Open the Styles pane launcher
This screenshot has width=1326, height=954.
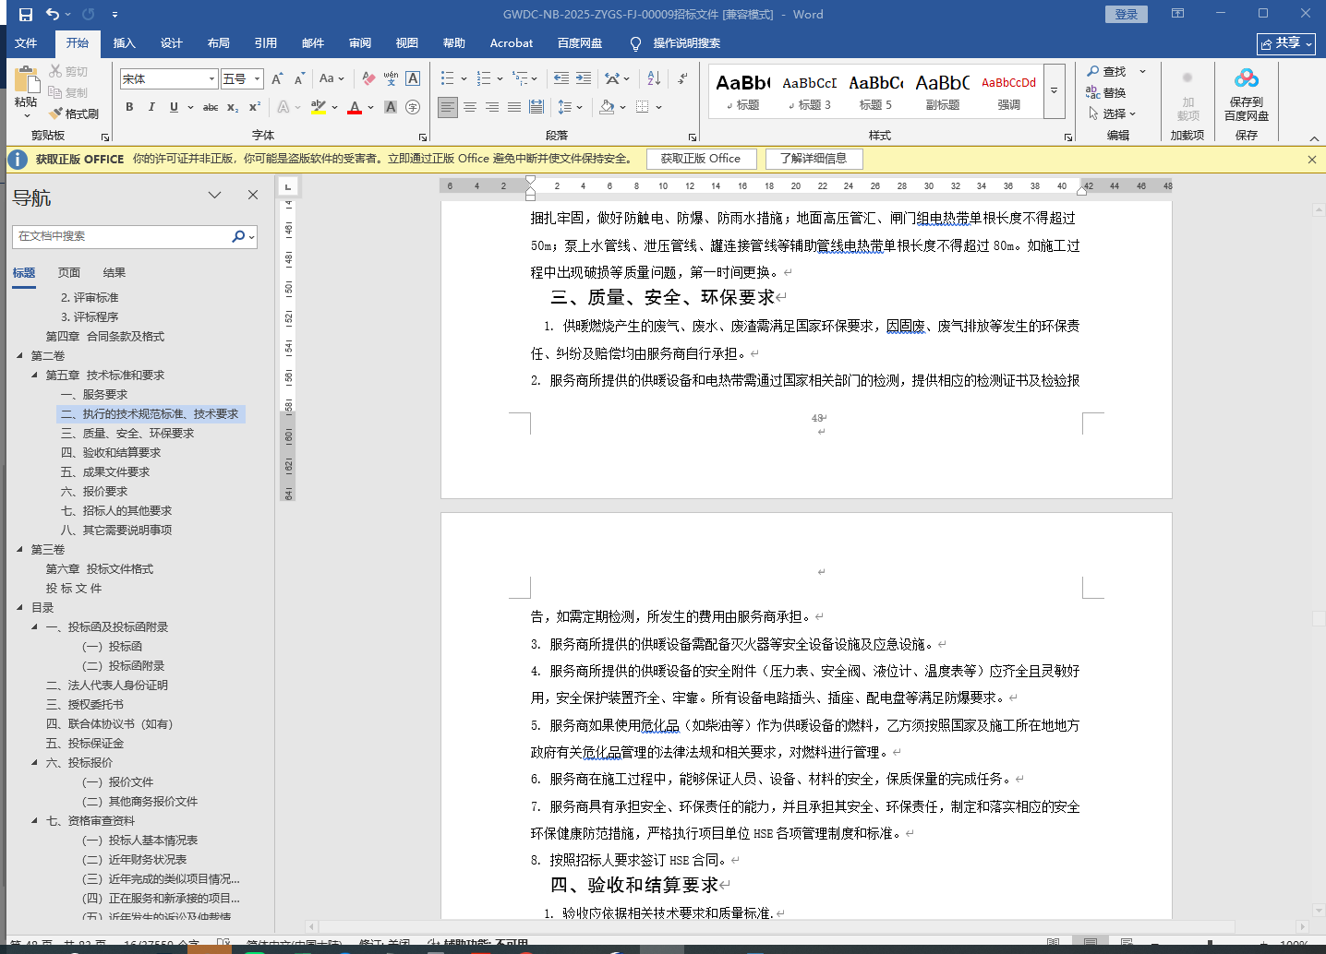[x=1068, y=137]
